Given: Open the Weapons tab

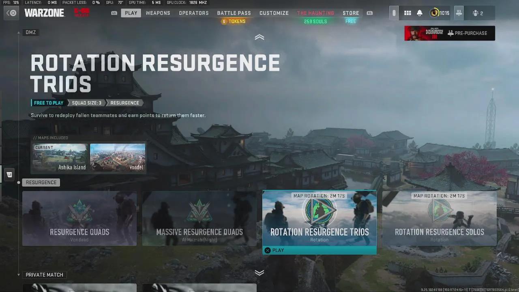Looking at the screenshot, I should (x=158, y=13).
